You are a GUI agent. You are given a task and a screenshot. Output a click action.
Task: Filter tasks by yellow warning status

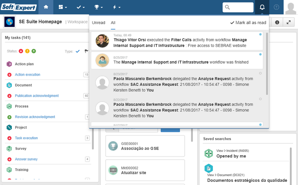pyautogui.click(x=27, y=51)
